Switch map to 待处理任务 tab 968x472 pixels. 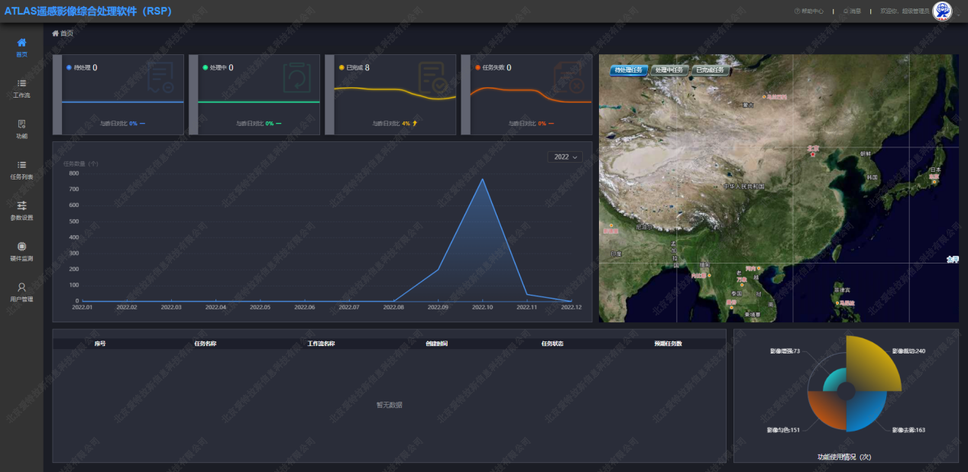point(629,70)
